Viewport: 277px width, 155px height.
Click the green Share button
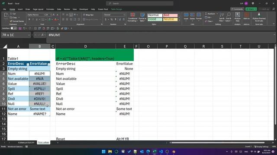pos(251,9)
